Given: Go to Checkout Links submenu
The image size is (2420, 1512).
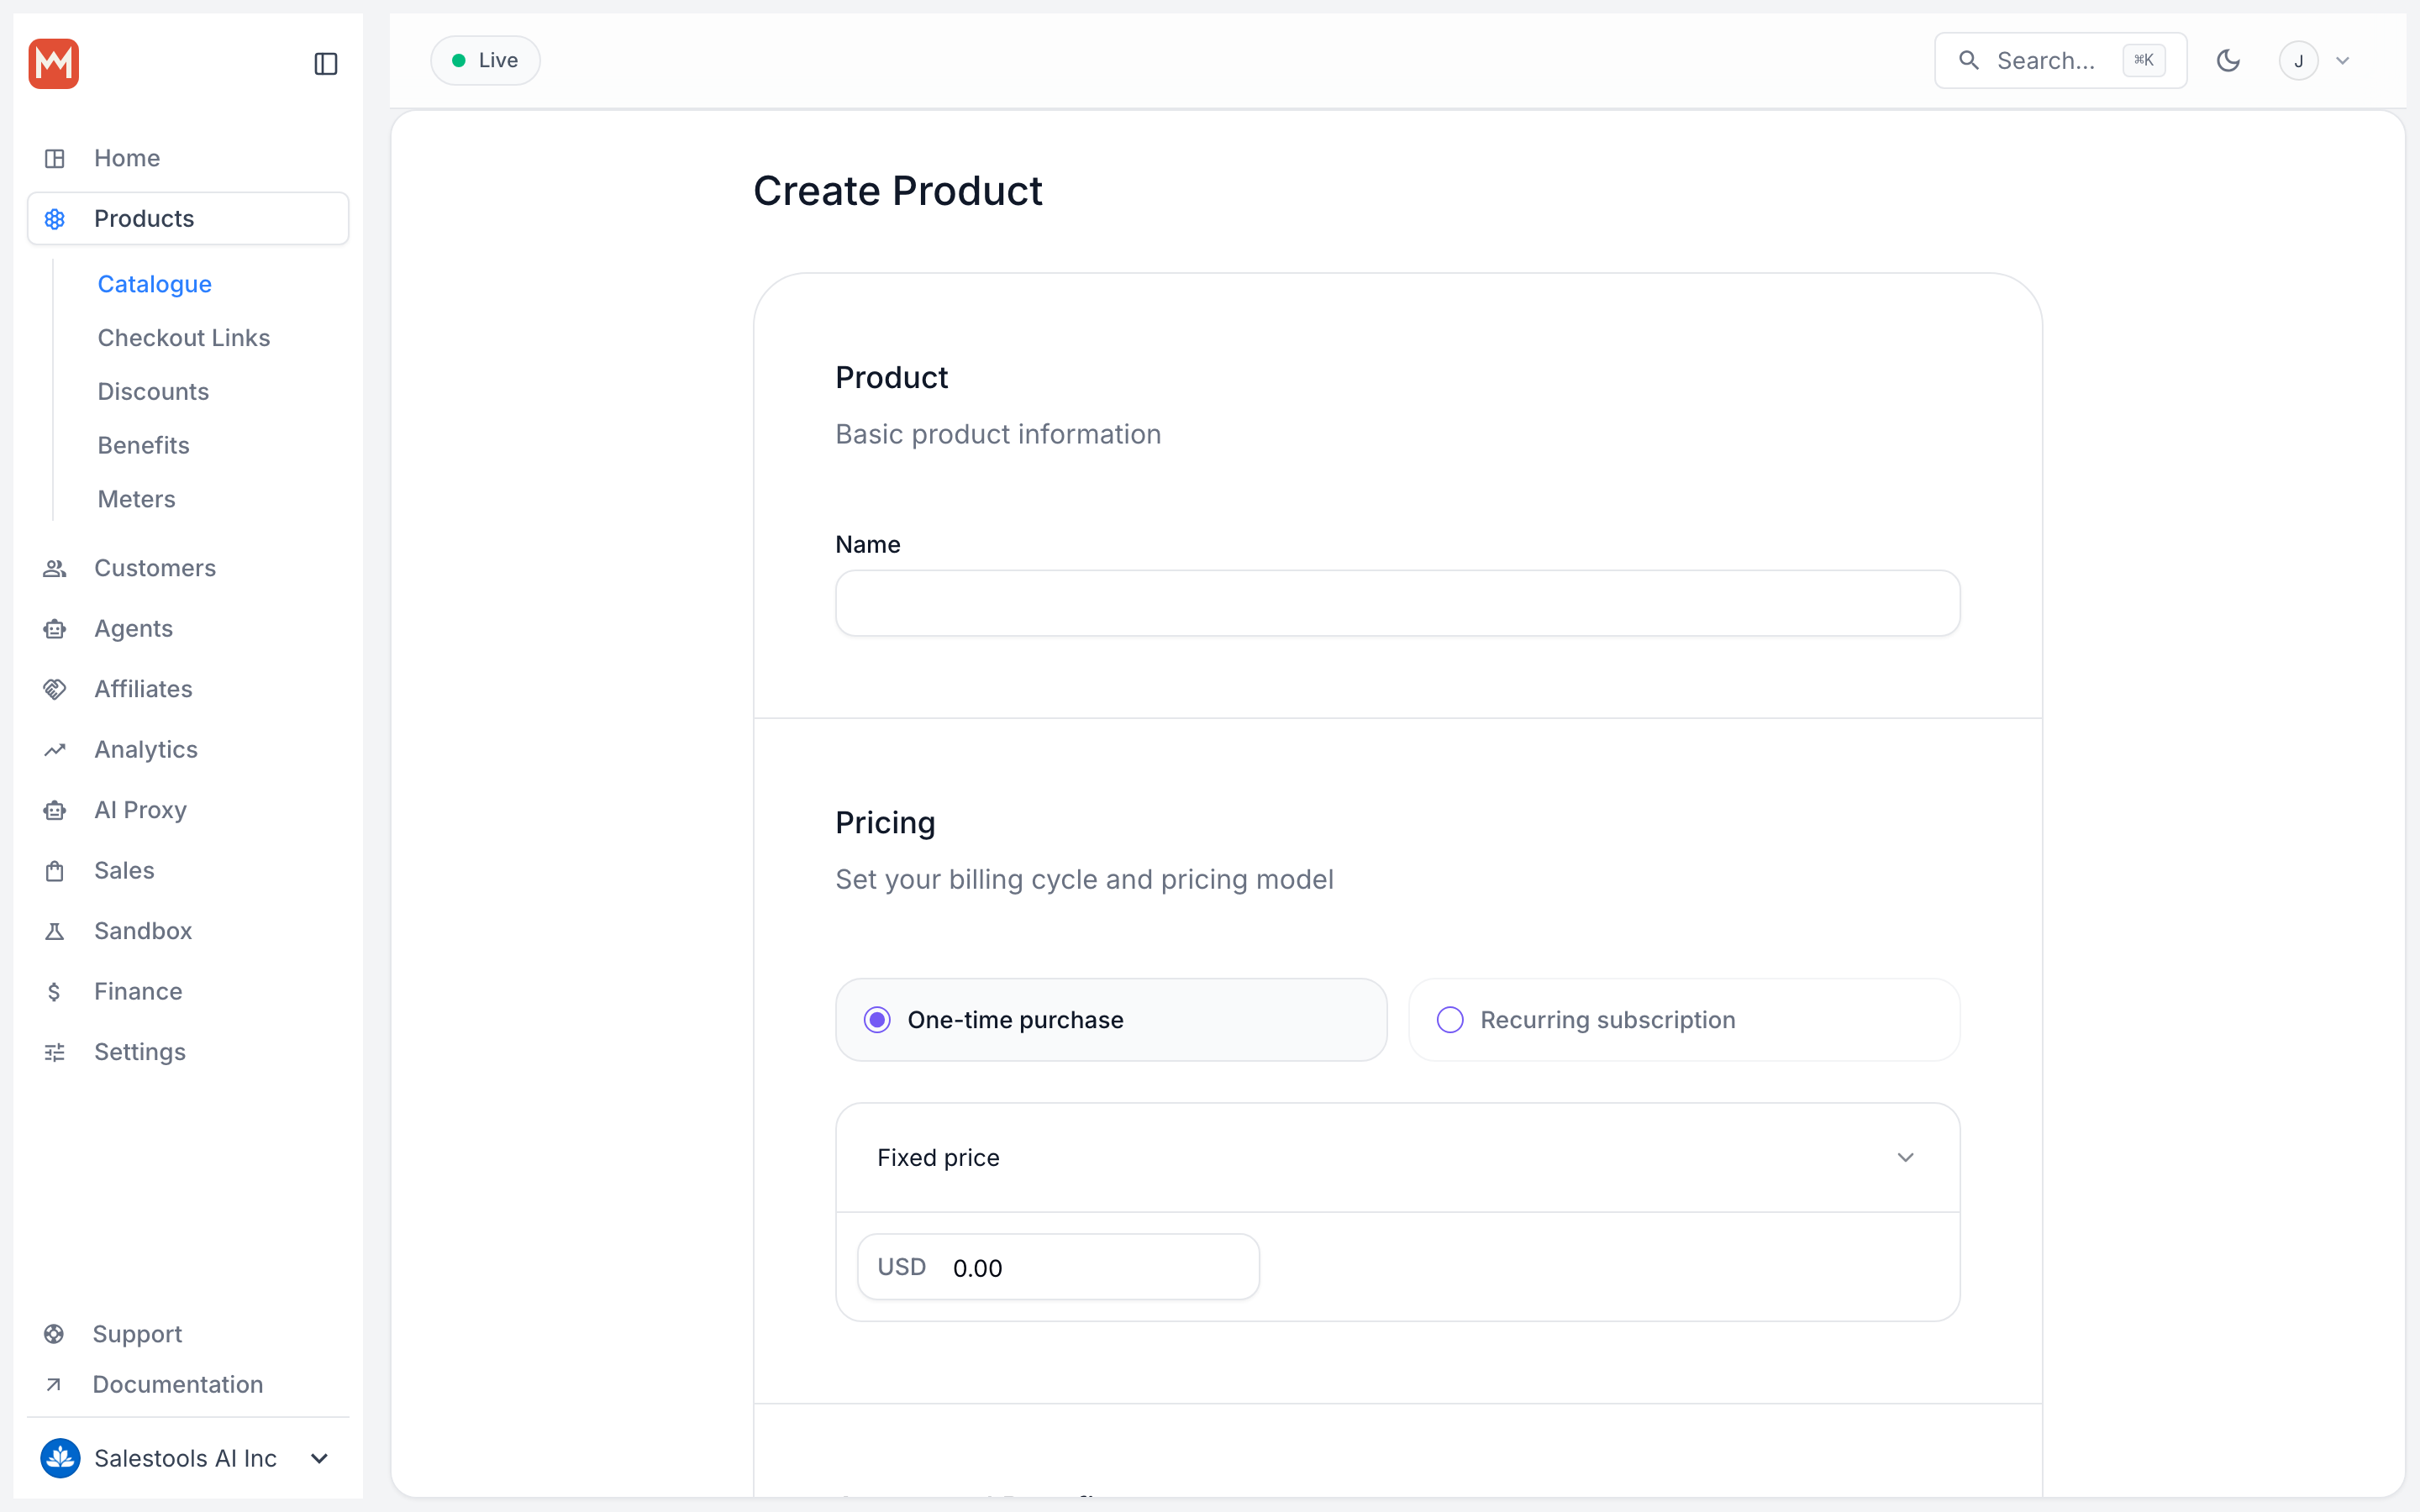Looking at the screenshot, I should [x=184, y=338].
